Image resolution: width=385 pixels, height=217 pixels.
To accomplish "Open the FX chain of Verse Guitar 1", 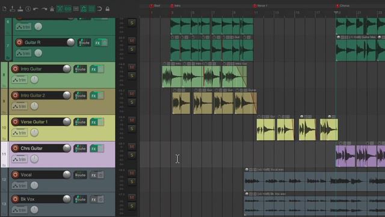I will tap(94, 122).
